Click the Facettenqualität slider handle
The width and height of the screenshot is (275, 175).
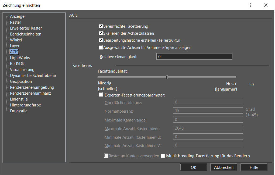pyautogui.click(x=167, y=77)
